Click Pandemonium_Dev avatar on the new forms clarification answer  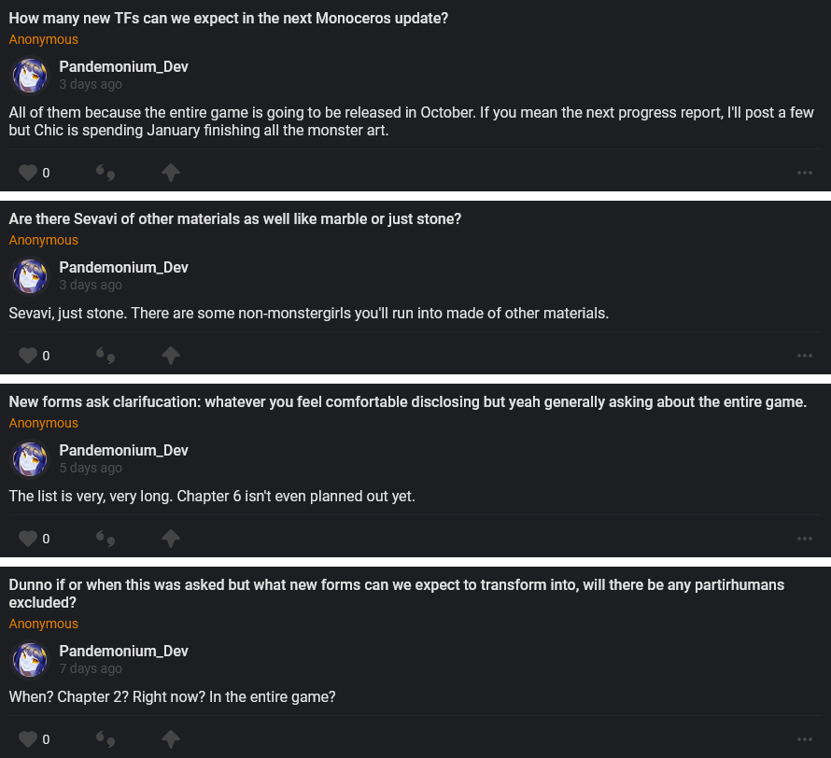(30, 459)
